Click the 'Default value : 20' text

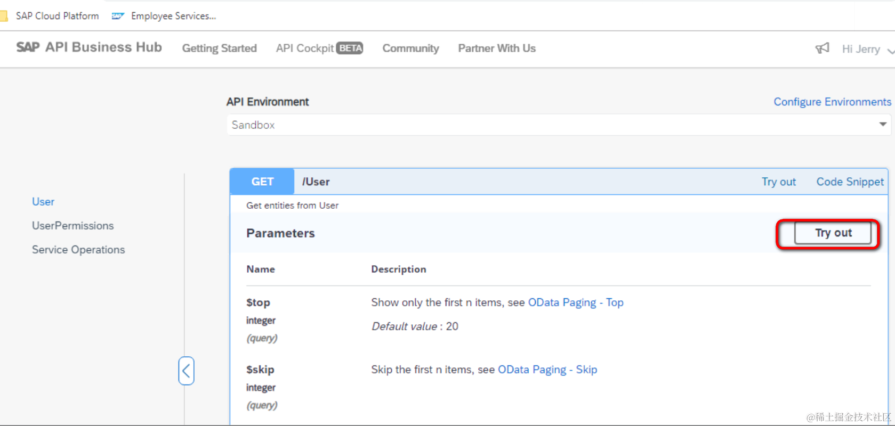pyautogui.click(x=415, y=326)
